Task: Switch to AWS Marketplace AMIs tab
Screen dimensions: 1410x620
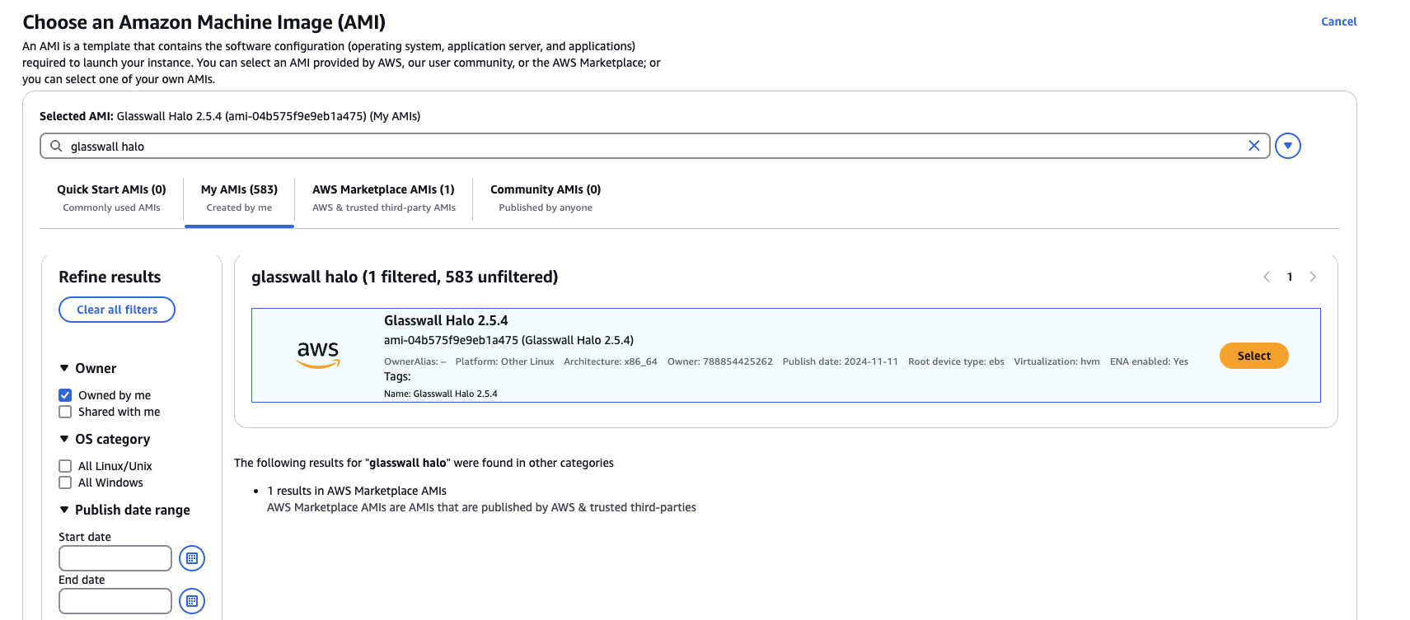Action: point(383,198)
